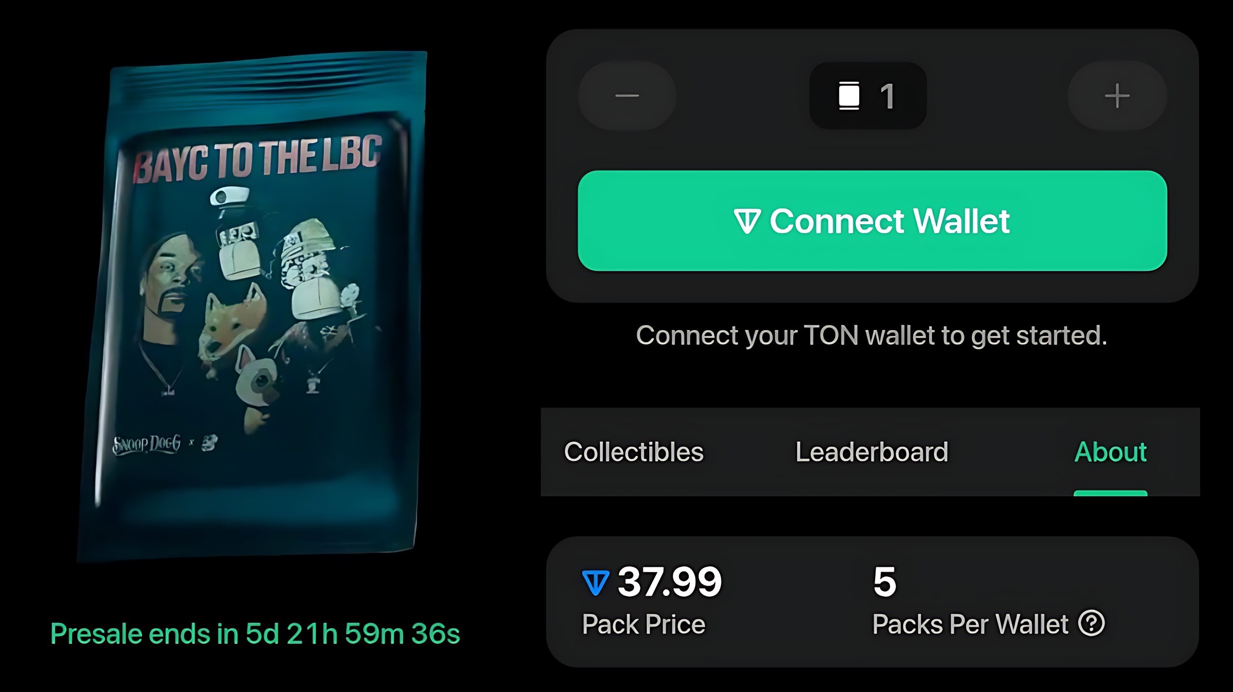Click the number 5 packs limit value
Viewport: 1233px width, 692px height.
(x=885, y=582)
